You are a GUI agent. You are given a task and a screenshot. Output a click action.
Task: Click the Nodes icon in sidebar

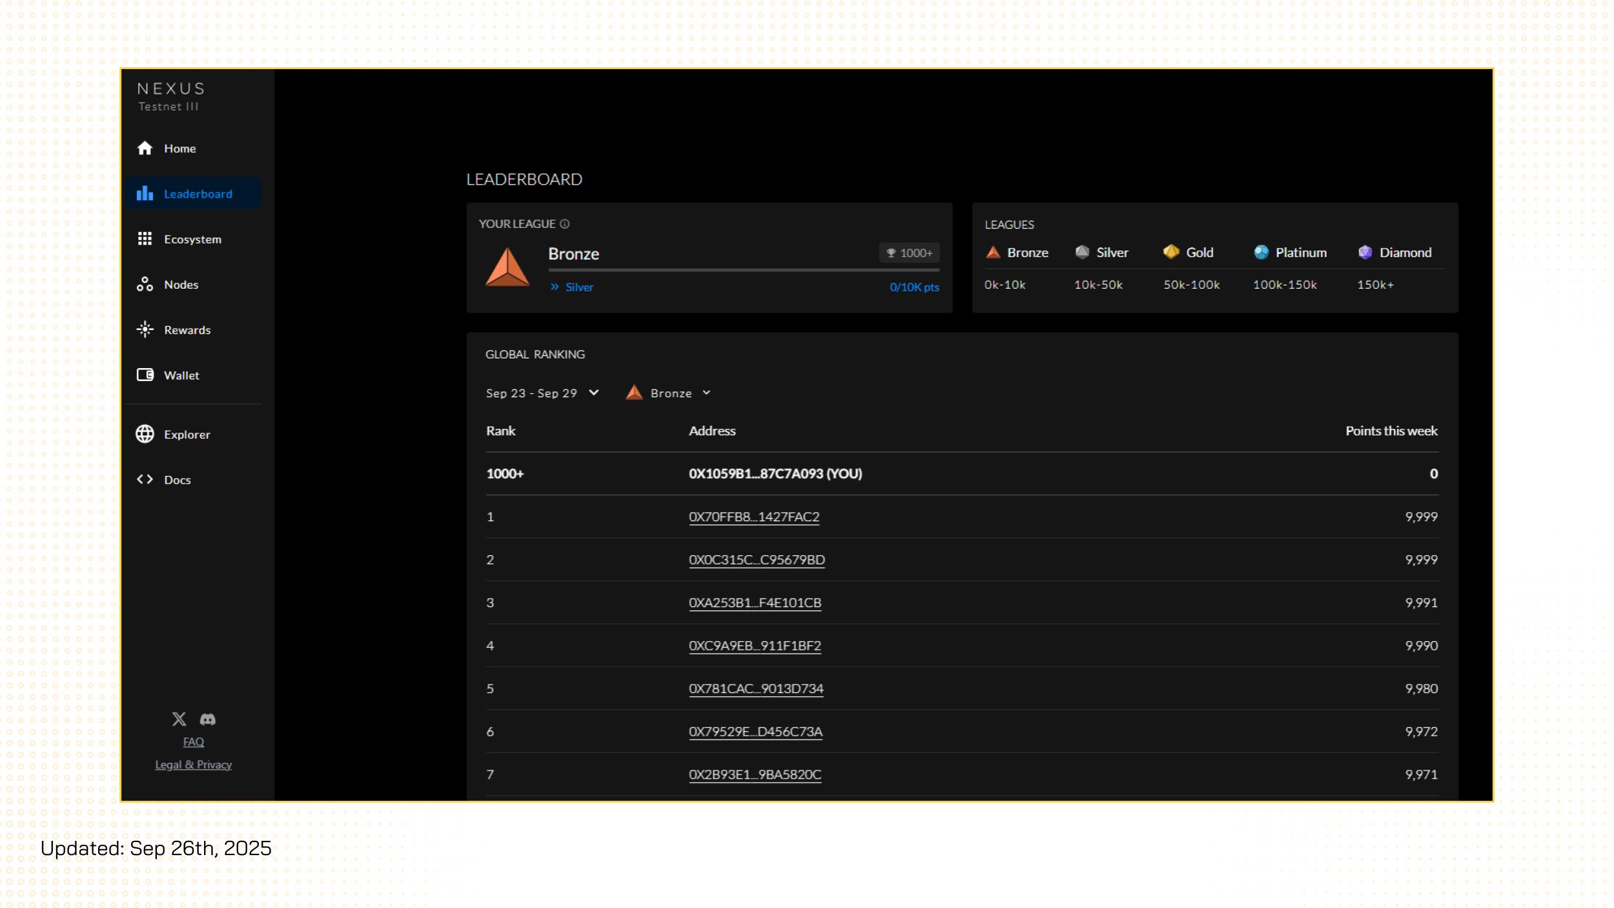tap(145, 285)
